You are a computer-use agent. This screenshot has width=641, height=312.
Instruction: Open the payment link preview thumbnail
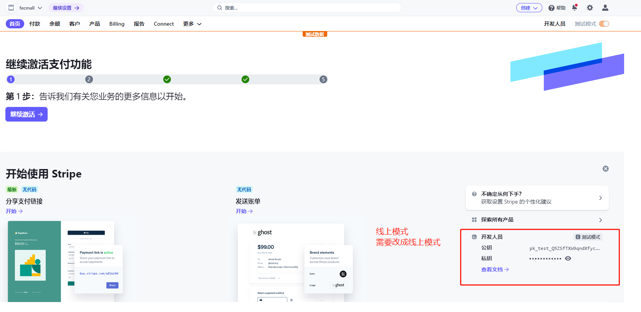coord(65,261)
